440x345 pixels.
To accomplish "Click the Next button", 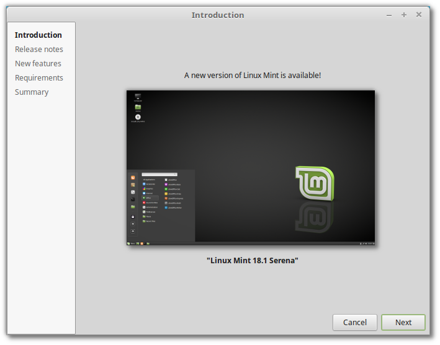I will (x=403, y=322).
